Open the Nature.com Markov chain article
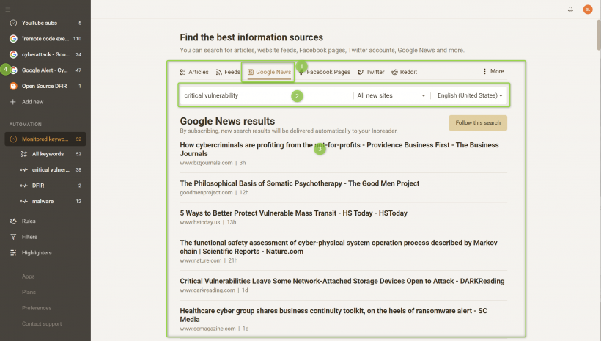This screenshot has width=601, height=341. 339,247
